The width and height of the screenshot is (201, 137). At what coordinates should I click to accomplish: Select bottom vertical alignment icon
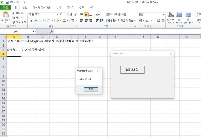click(x=91, y=15)
